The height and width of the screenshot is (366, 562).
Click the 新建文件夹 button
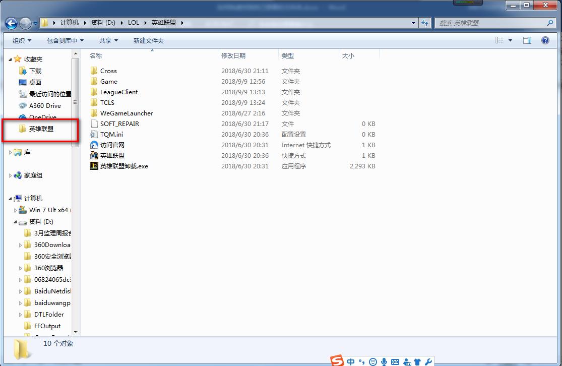click(x=148, y=40)
